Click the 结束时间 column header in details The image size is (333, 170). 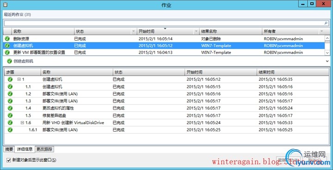(x=293, y=72)
